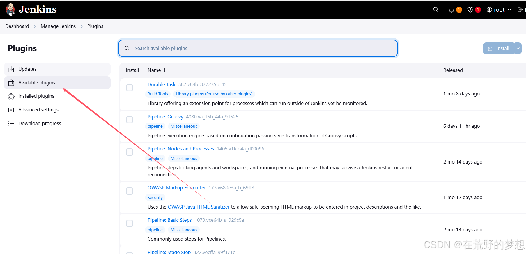Click the Build Tools tag
Image resolution: width=526 pixels, height=254 pixels.
tap(158, 94)
